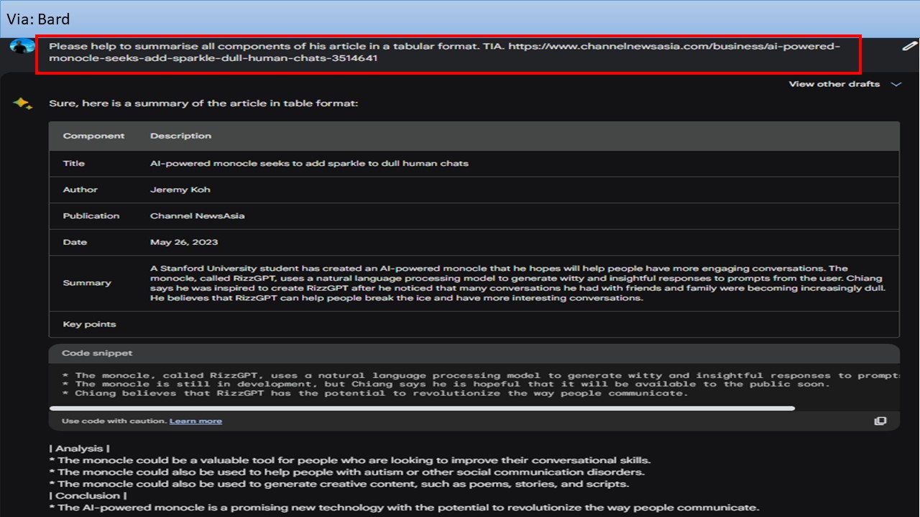Click the prompt text with article URL
The height and width of the screenshot is (517, 920).
click(444, 52)
